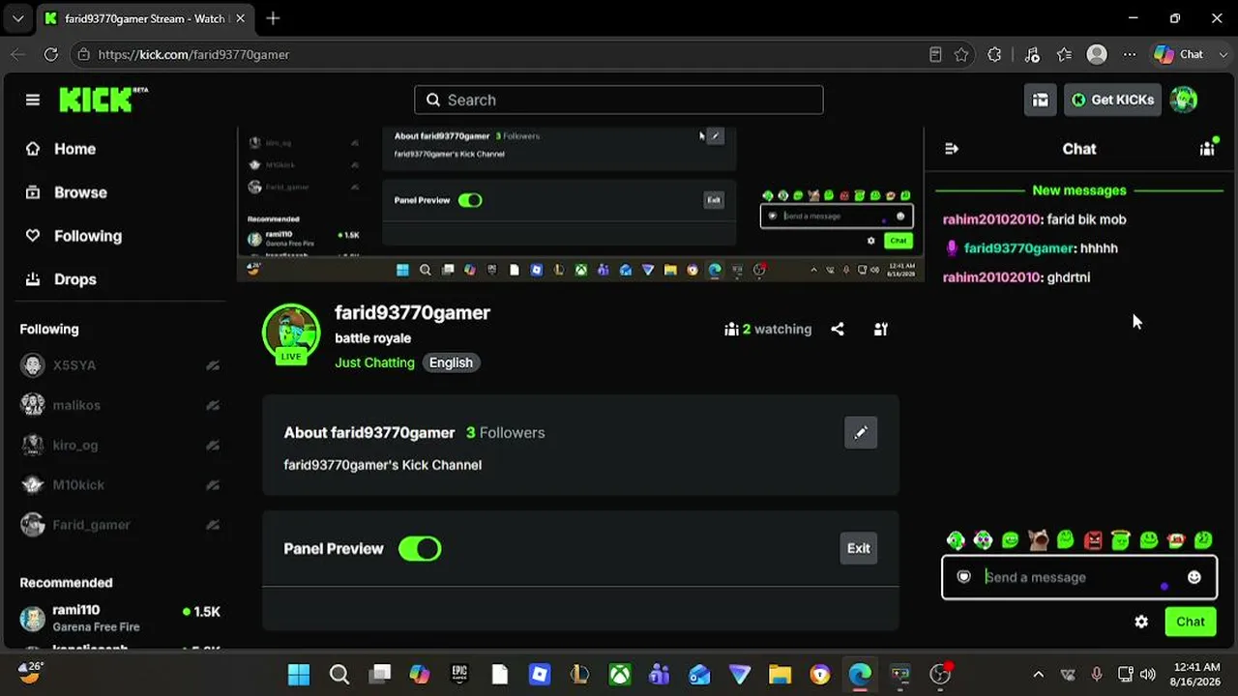Viewport: 1238px width, 696px height.
Task: Send message with green Chat button
Action: 1191,622
